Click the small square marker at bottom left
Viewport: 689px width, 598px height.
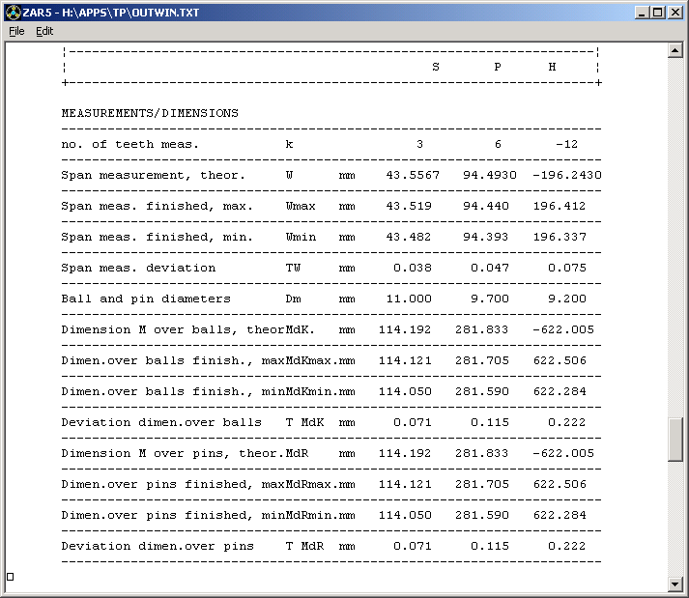pyautogui.click(x=11, y=577)
